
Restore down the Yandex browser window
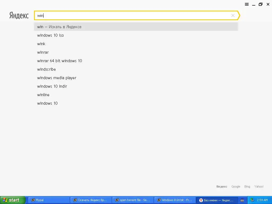[x=261, y=4]
